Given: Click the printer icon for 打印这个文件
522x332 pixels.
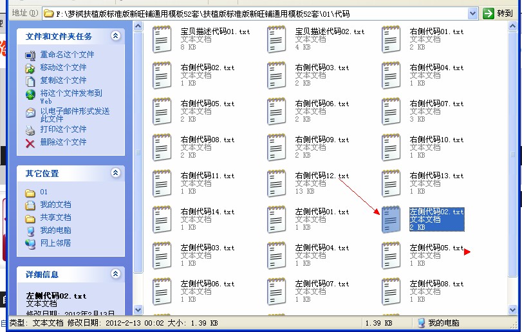Looking at the screenshot, I should (x=30, y=131).
